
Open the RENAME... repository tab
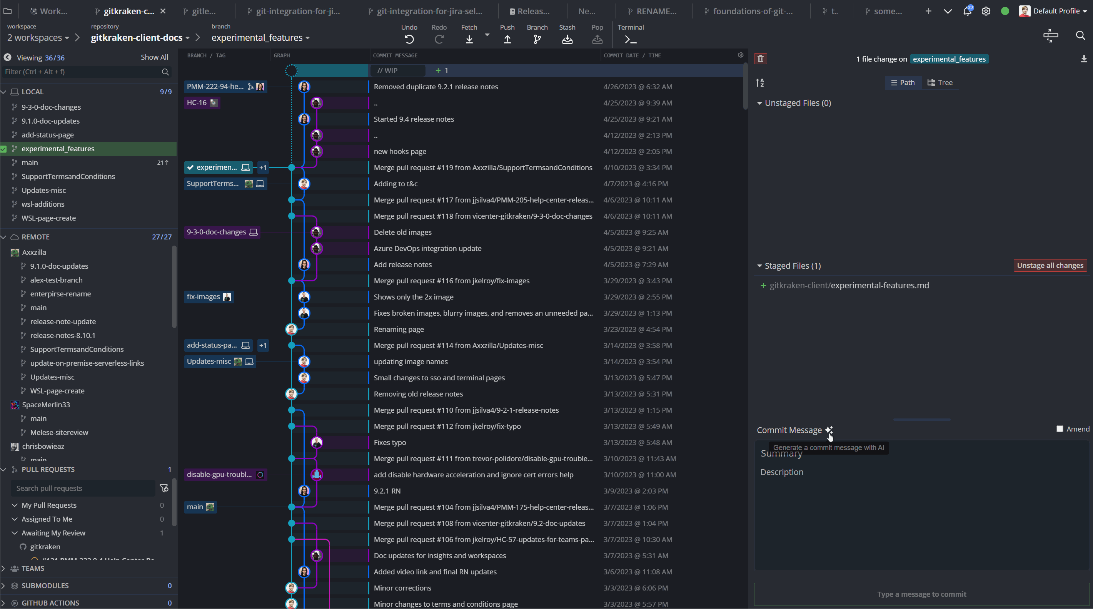coord(656,11)
